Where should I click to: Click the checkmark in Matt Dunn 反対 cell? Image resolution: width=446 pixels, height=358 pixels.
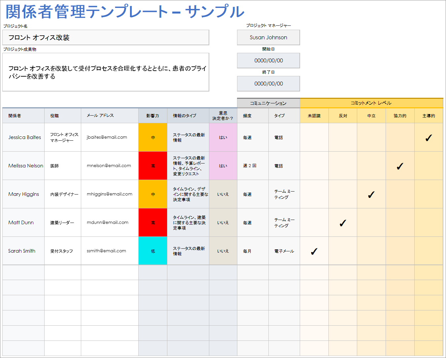click(343, 223)
